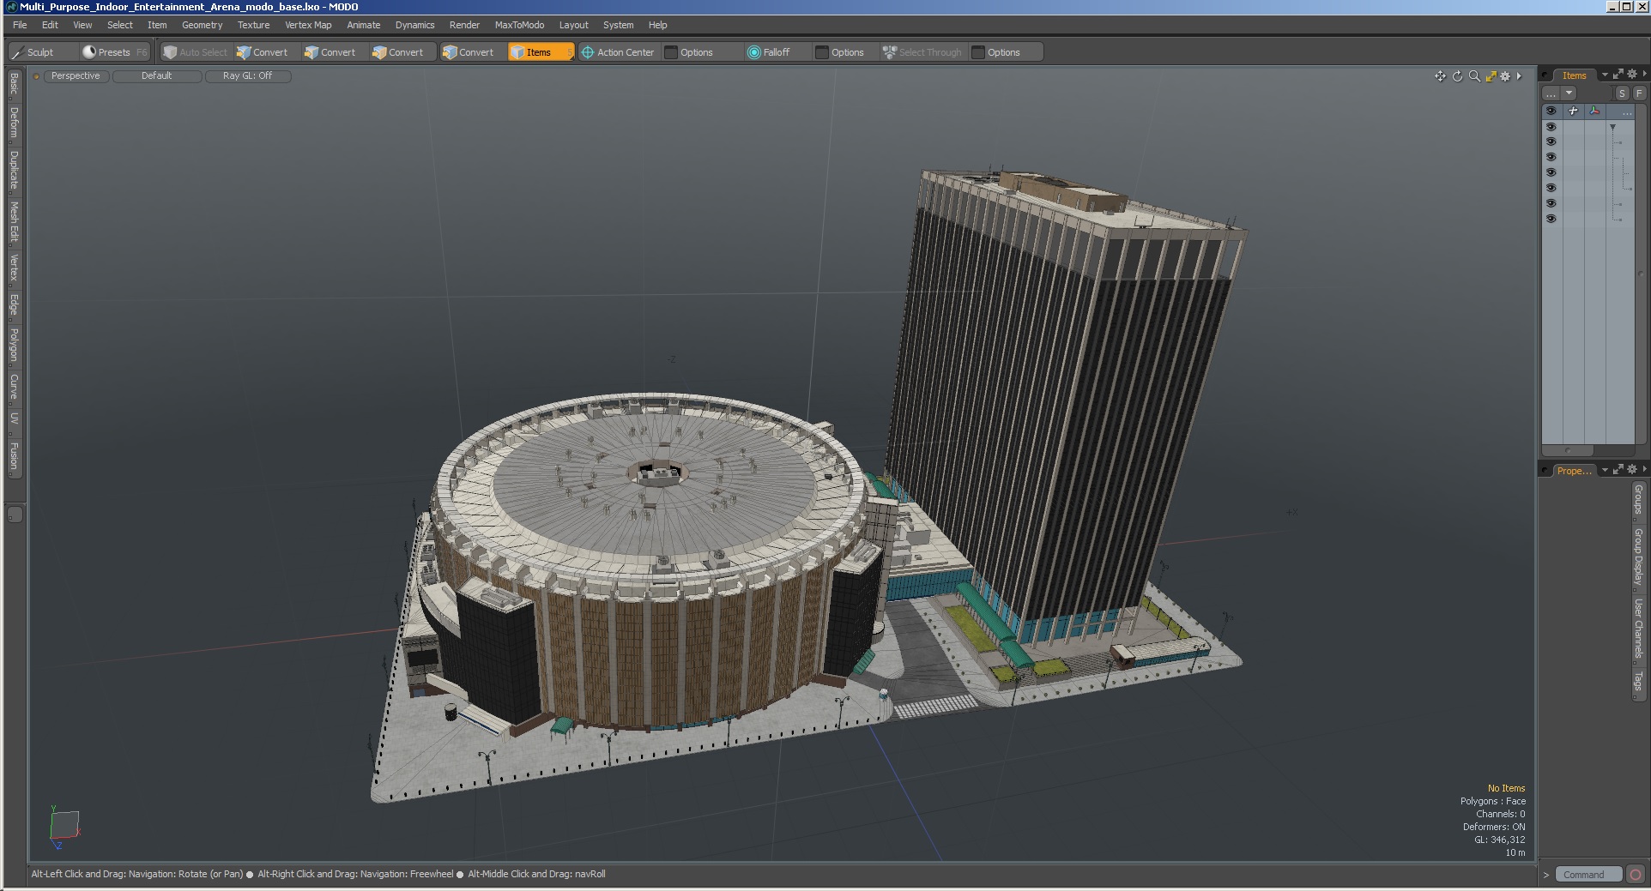Open viewport settings gear

[x=1505, y=76]
